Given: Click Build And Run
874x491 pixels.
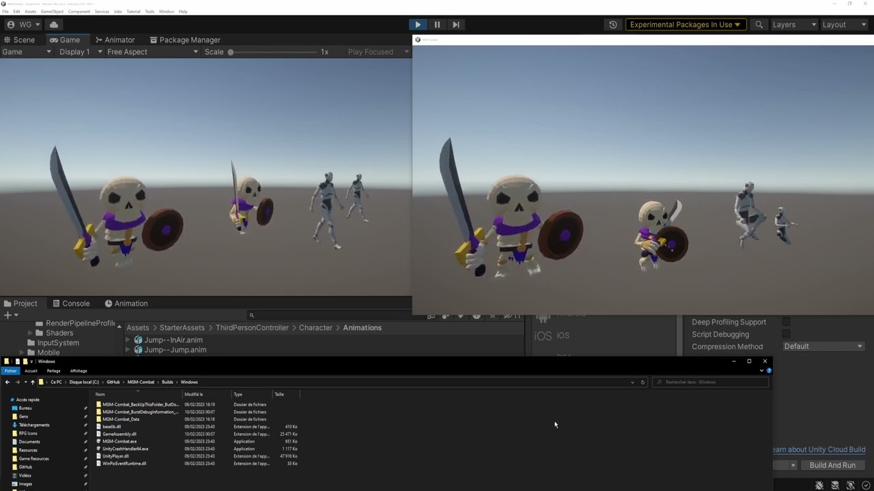Looking at the screenshot, I should (832, 464).
